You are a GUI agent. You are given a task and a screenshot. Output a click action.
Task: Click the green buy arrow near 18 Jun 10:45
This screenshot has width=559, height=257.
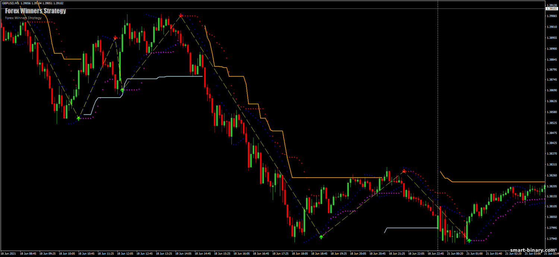[78, 118]
